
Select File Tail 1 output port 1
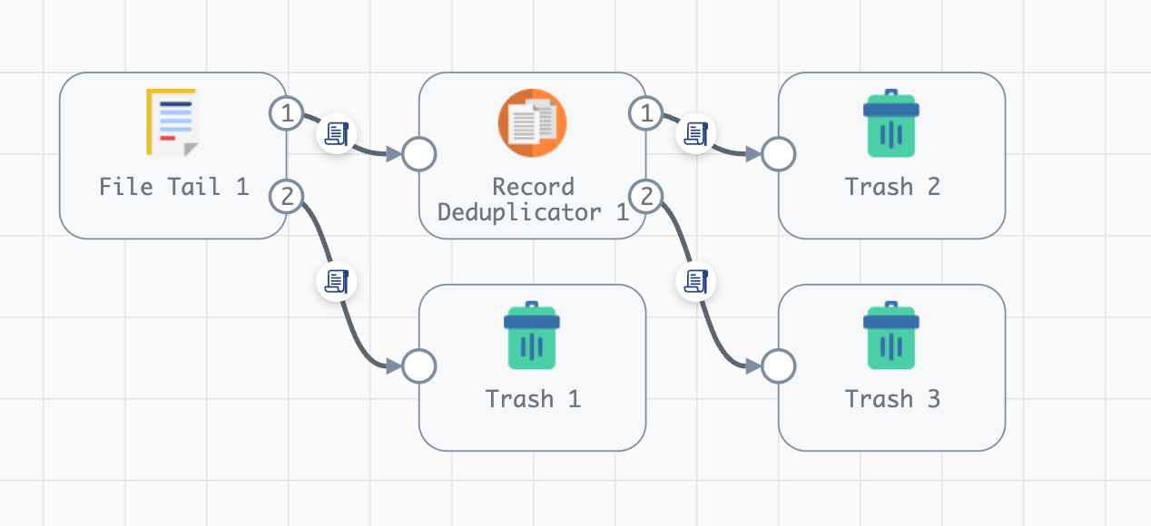tap(287, 113)
